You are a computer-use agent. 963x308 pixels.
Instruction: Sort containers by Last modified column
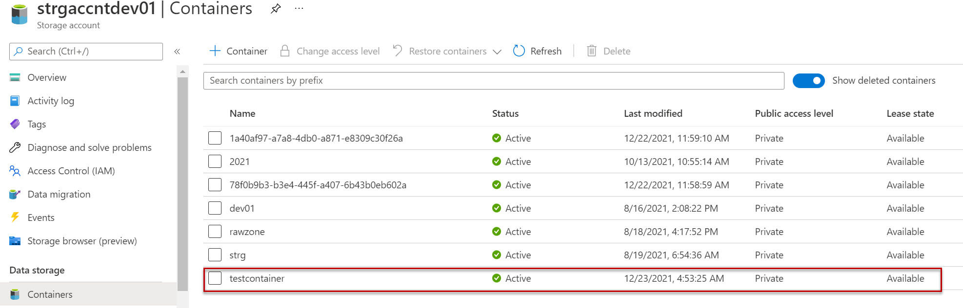tap(653, 113)
